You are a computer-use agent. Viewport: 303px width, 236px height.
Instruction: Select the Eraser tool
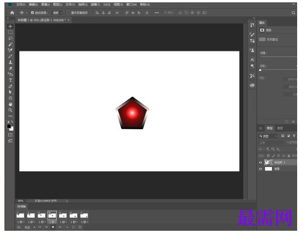tap(11, 68)
